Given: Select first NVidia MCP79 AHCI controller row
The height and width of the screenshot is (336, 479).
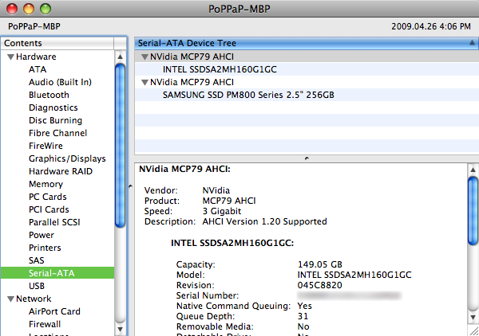Looking at the screenshot, I should (x=307, y=57).
